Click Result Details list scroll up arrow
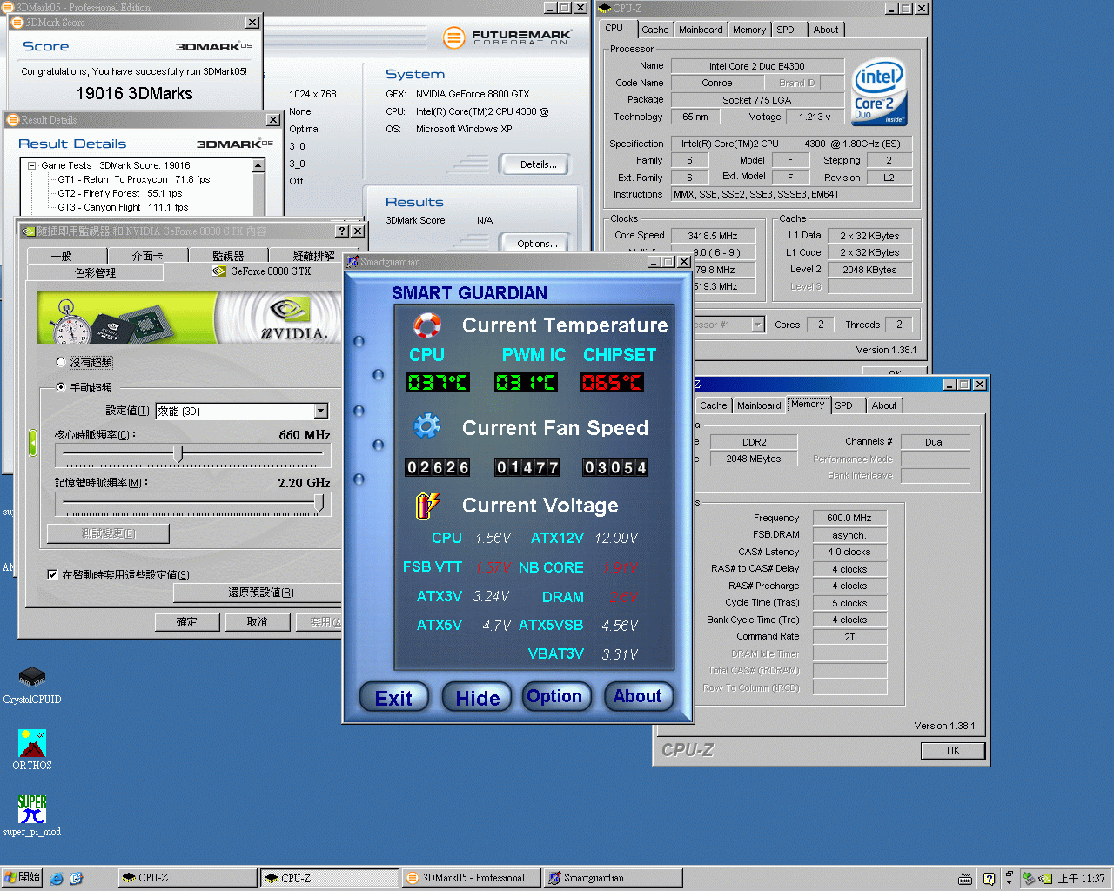Image resolution: width=1114 pixels, height=891 pixels. pos(258,165)
